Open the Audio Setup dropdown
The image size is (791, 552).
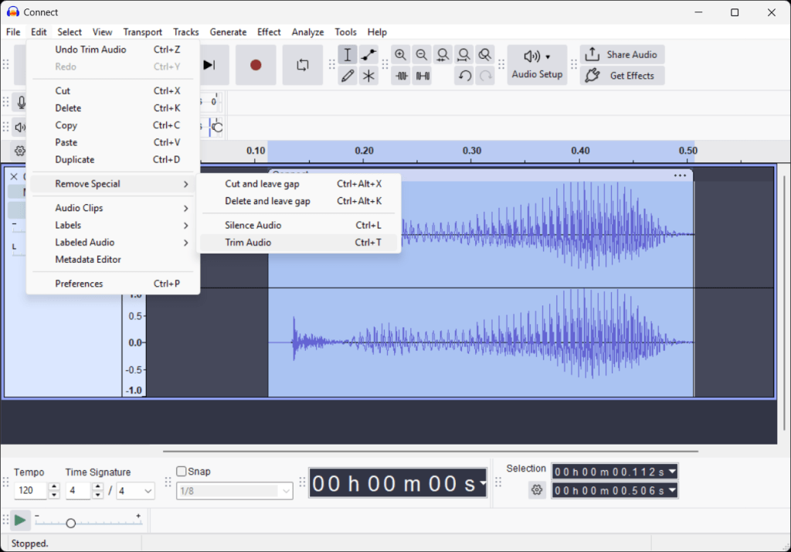[537, 65]
